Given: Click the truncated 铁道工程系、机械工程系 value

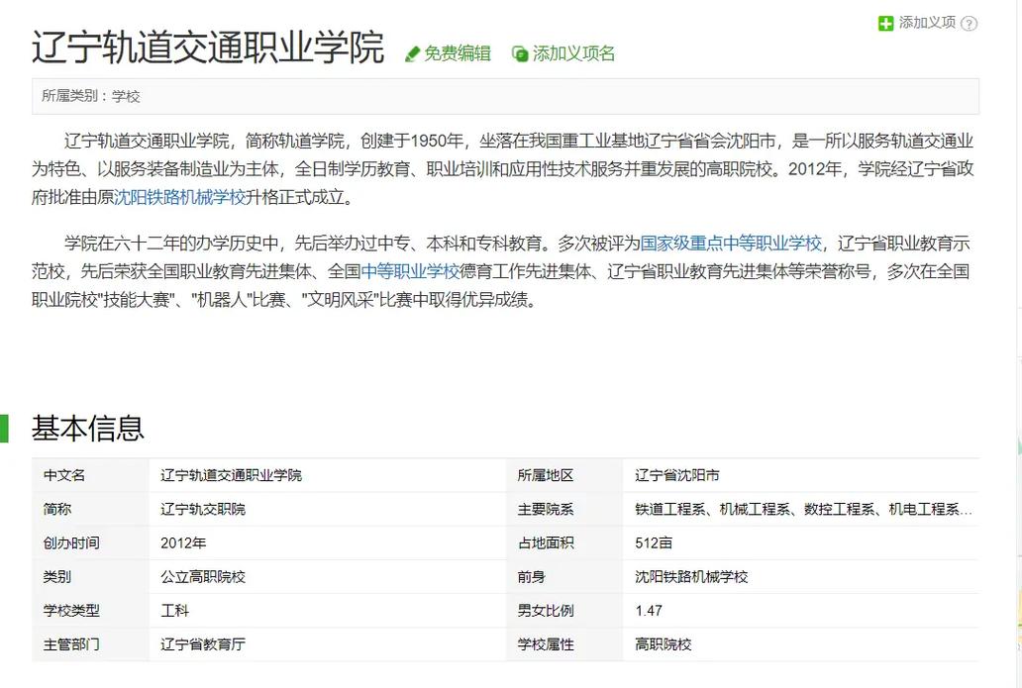Looking at the screenshot, I should pos(804,510).
